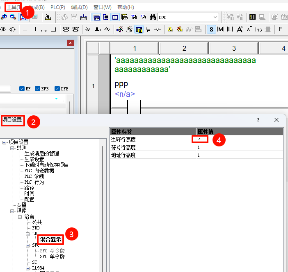
Task: Click the Ins insert mode icon
Action: point(258,29)
